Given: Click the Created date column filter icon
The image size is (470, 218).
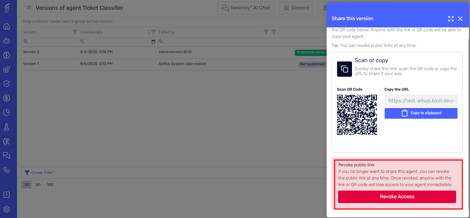Looking at the screenshot, I should [x=153, y=32].
